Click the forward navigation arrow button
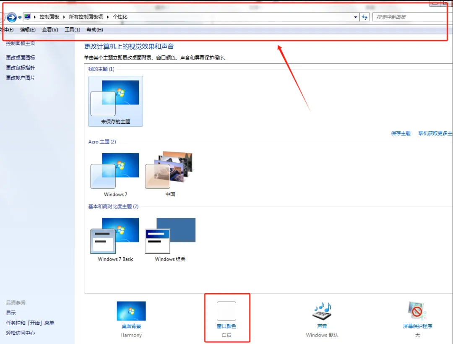This screenshot has height=344, width=453. pos(11,17)
